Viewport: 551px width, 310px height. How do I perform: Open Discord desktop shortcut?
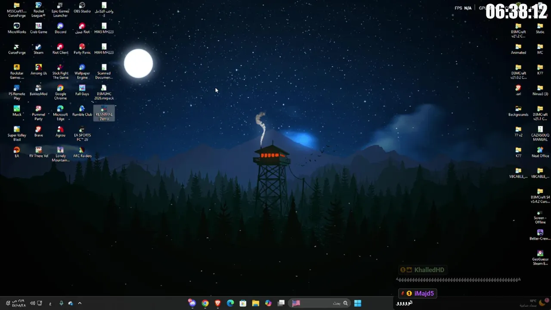pos(60,28)
